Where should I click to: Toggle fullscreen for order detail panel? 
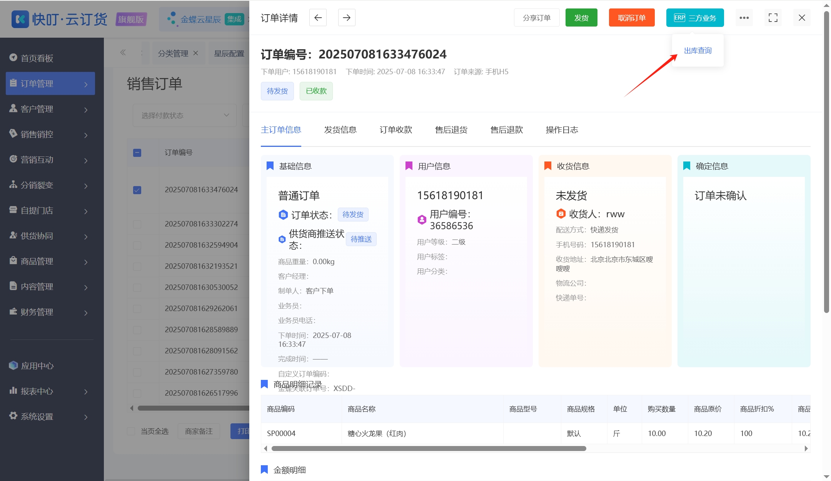[x=773, y=18]
